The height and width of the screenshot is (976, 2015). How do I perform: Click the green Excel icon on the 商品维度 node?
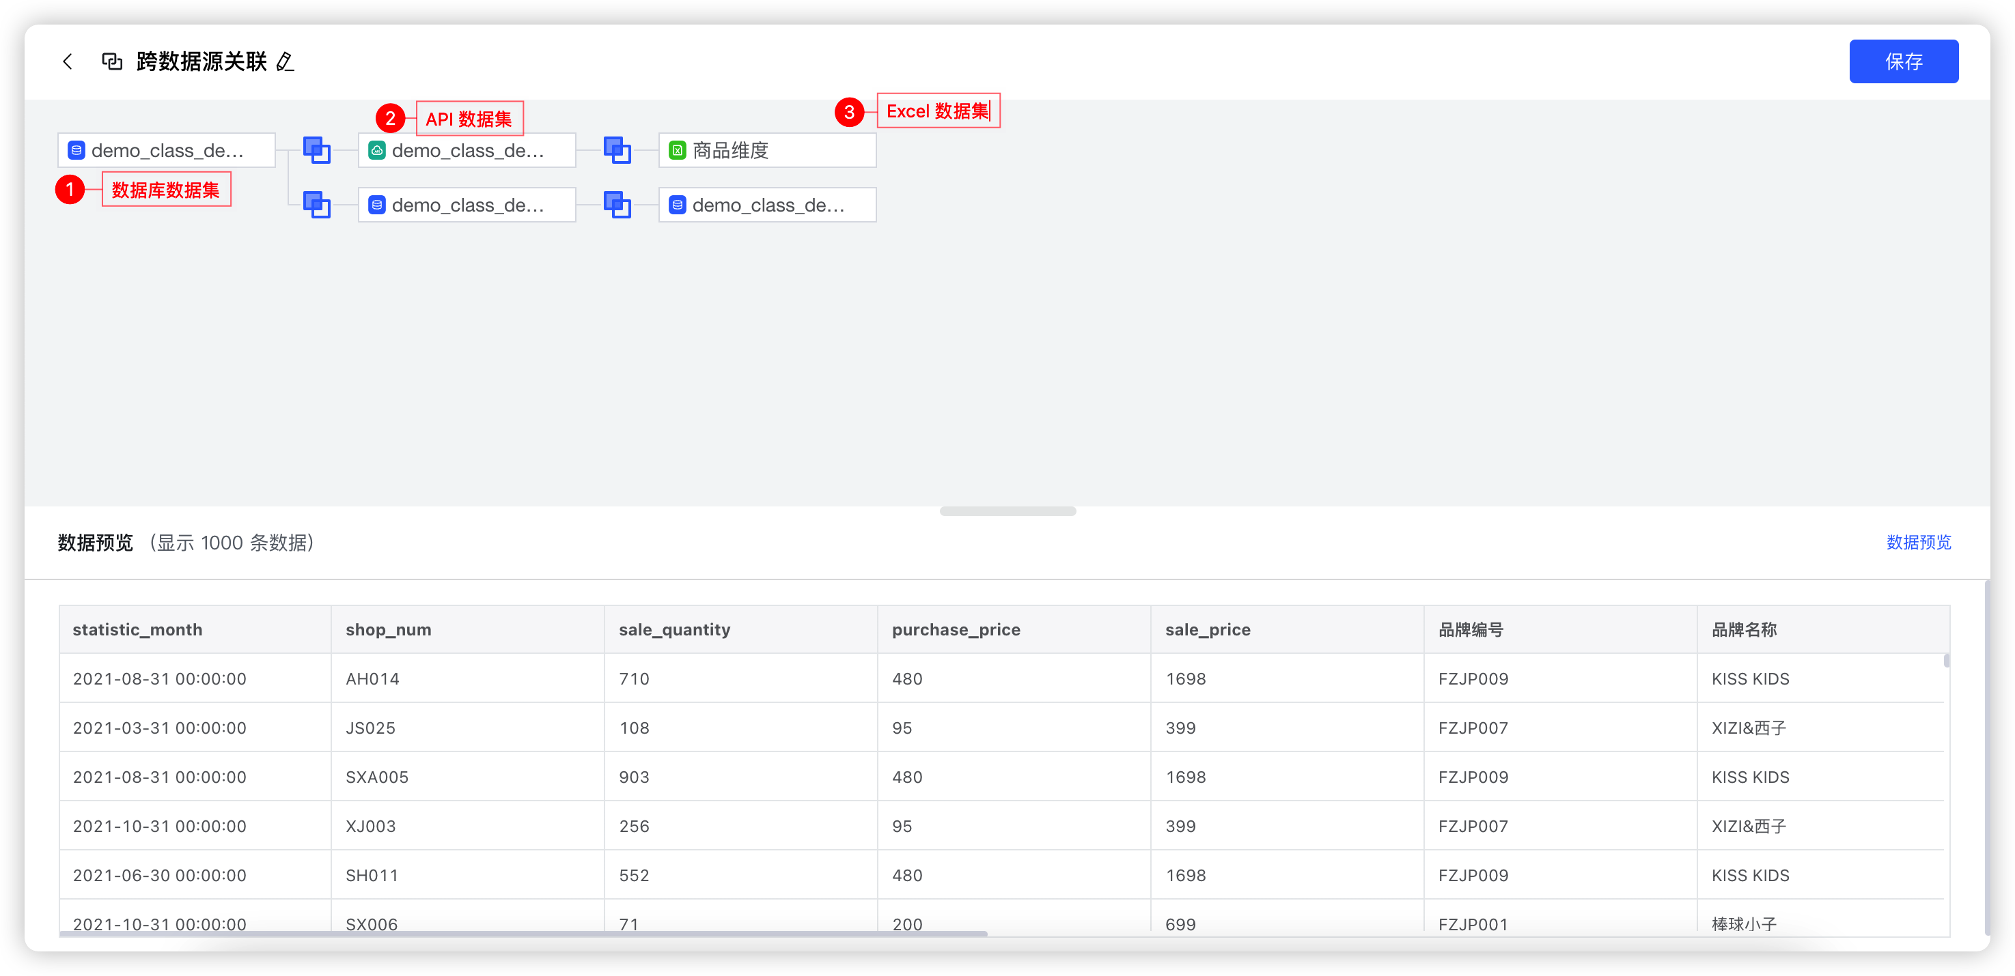678,150
